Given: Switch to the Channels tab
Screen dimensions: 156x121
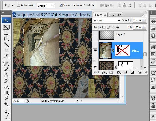Looking at the screenshot, I should pos(115,15).
